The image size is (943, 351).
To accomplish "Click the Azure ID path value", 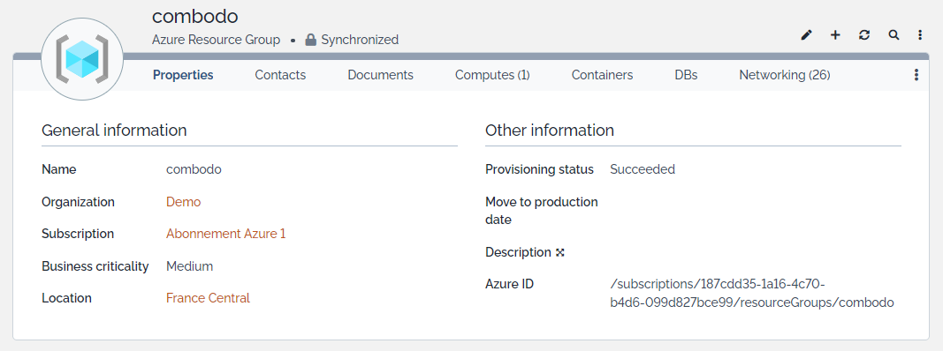I will 752,294.
